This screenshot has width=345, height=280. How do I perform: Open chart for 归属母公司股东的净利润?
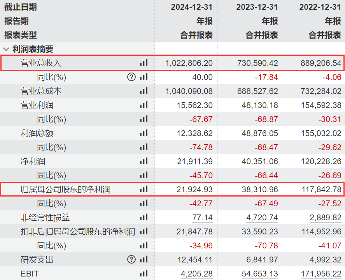pyautogui.click(x=144, y=190)
